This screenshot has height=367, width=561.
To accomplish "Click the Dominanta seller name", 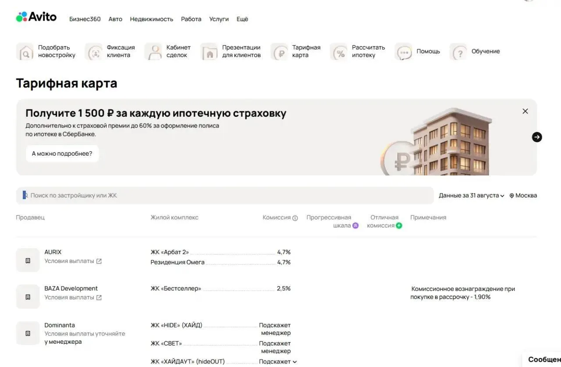I will [60, 325].
